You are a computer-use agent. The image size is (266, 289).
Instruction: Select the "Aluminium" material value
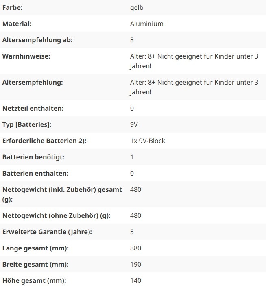click(x=146, y=24)
